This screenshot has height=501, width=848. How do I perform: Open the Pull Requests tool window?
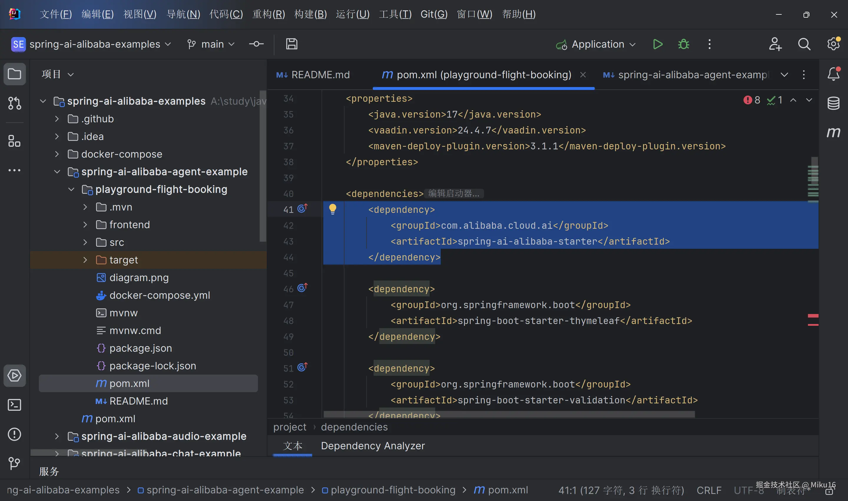click(14, 103)
